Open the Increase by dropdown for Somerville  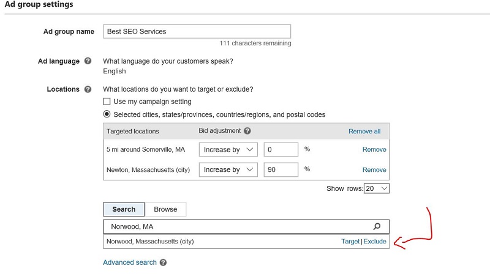coord(228,149)
